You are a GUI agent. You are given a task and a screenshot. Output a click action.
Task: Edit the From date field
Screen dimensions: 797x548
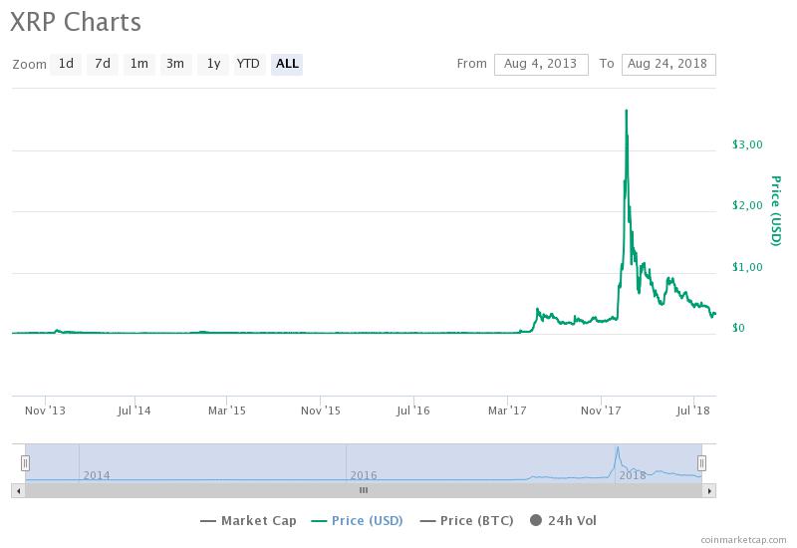point(541,65)
